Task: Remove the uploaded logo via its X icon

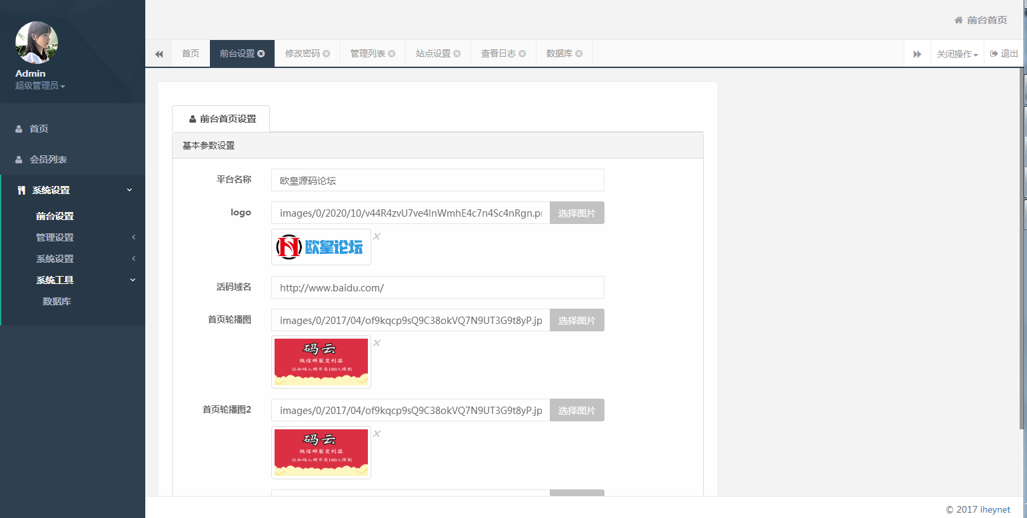Action: click(x=377, y=236)
